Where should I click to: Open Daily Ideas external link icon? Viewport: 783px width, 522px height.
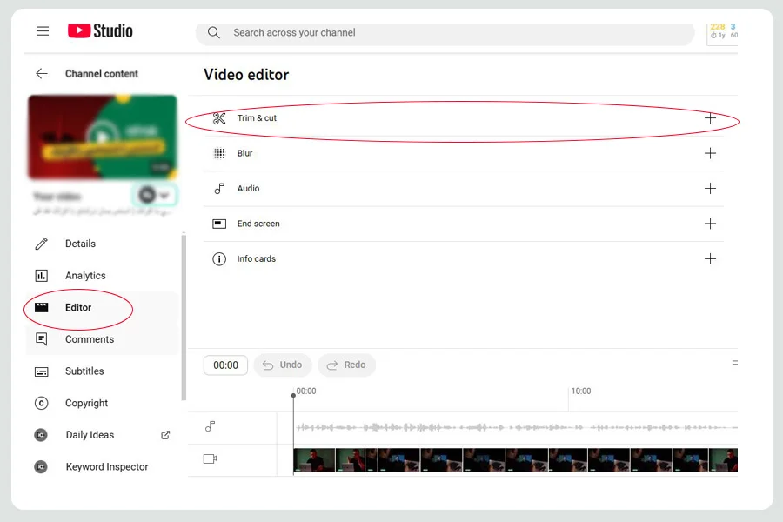(165, 435)
